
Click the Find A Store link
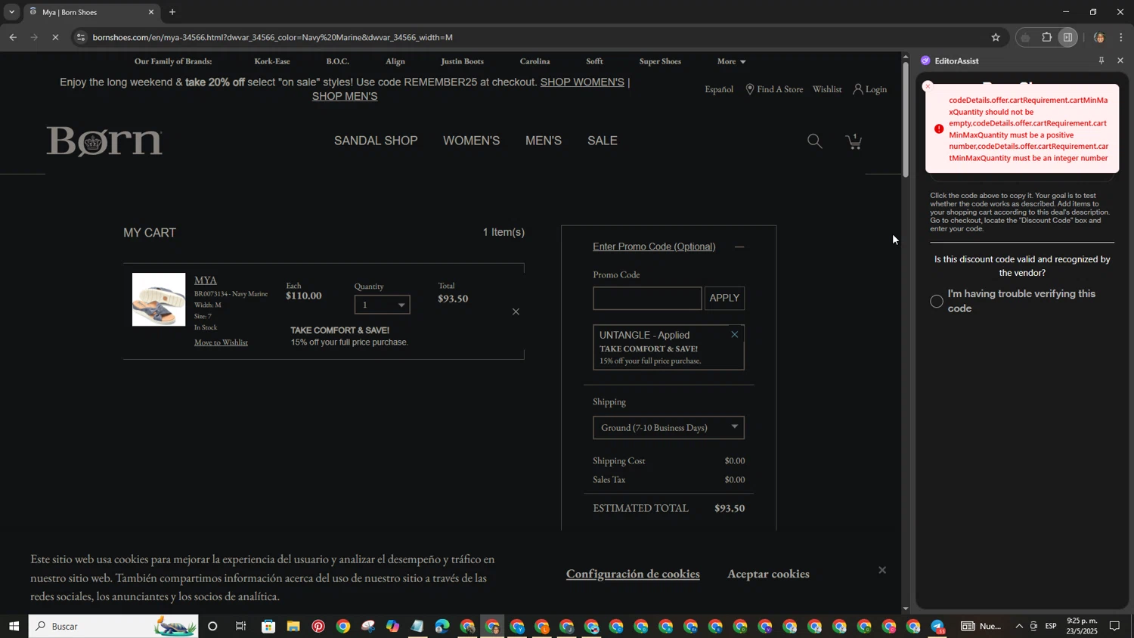[x=774, y=89]
